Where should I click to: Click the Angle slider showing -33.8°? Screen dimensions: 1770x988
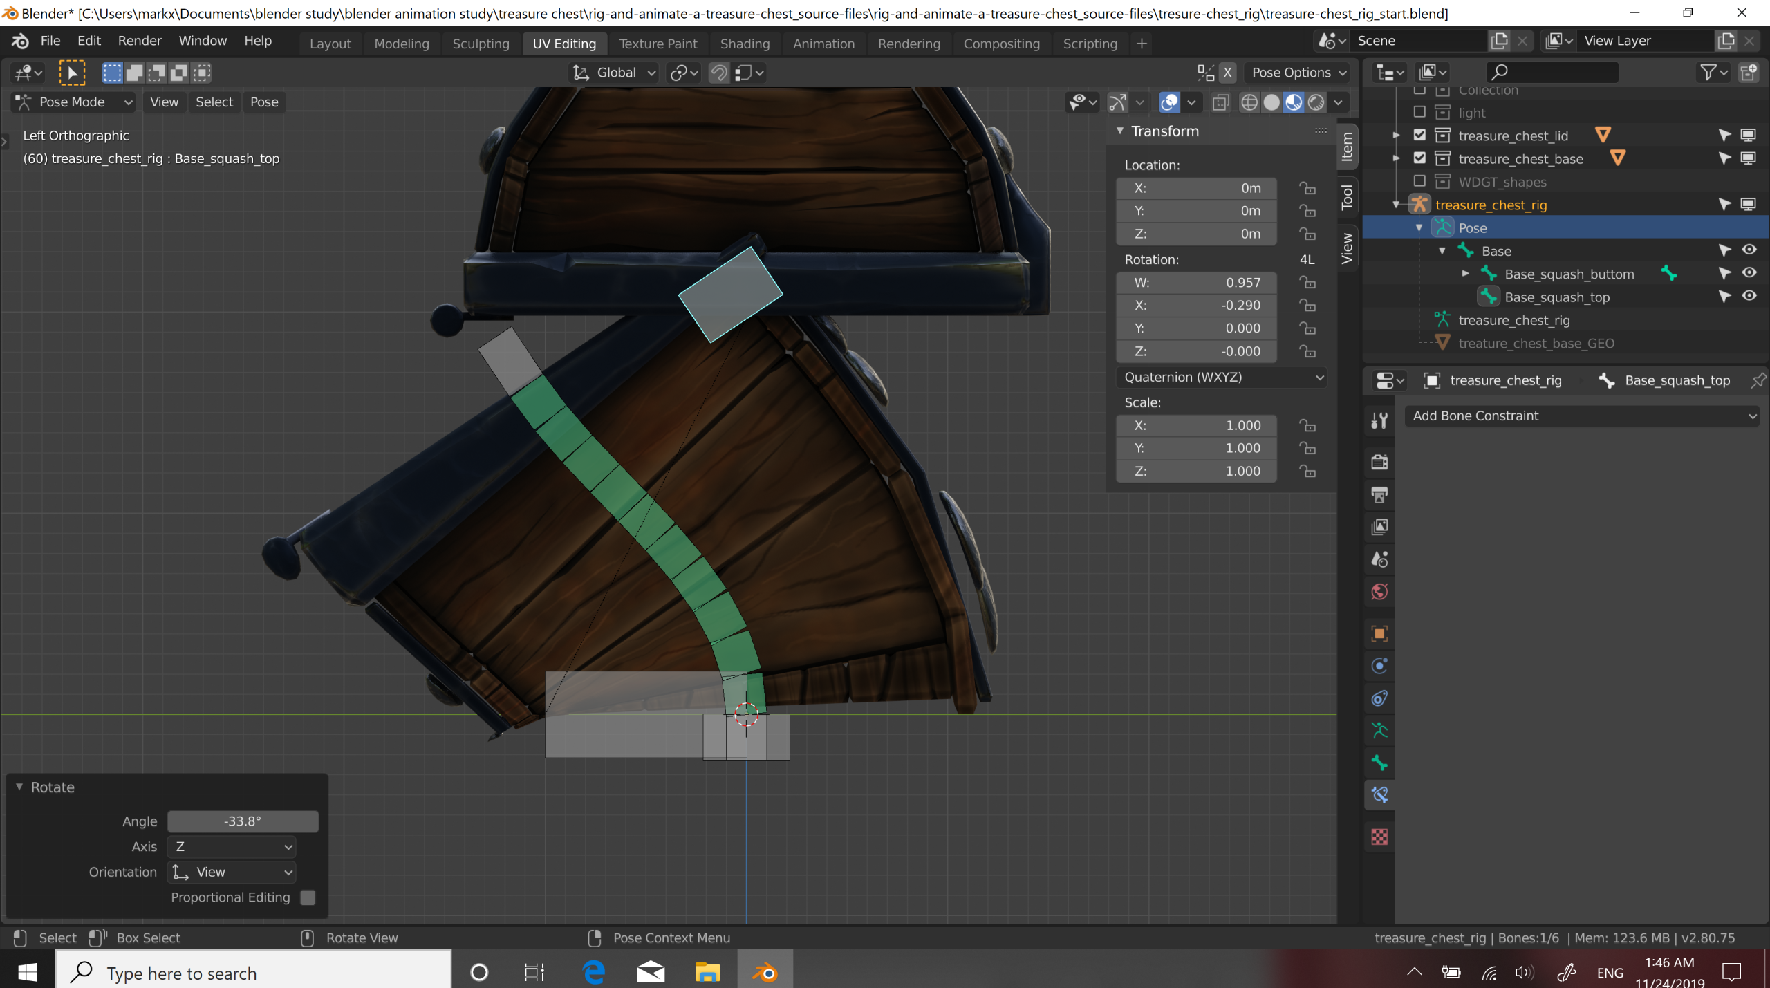click(243, 821)
